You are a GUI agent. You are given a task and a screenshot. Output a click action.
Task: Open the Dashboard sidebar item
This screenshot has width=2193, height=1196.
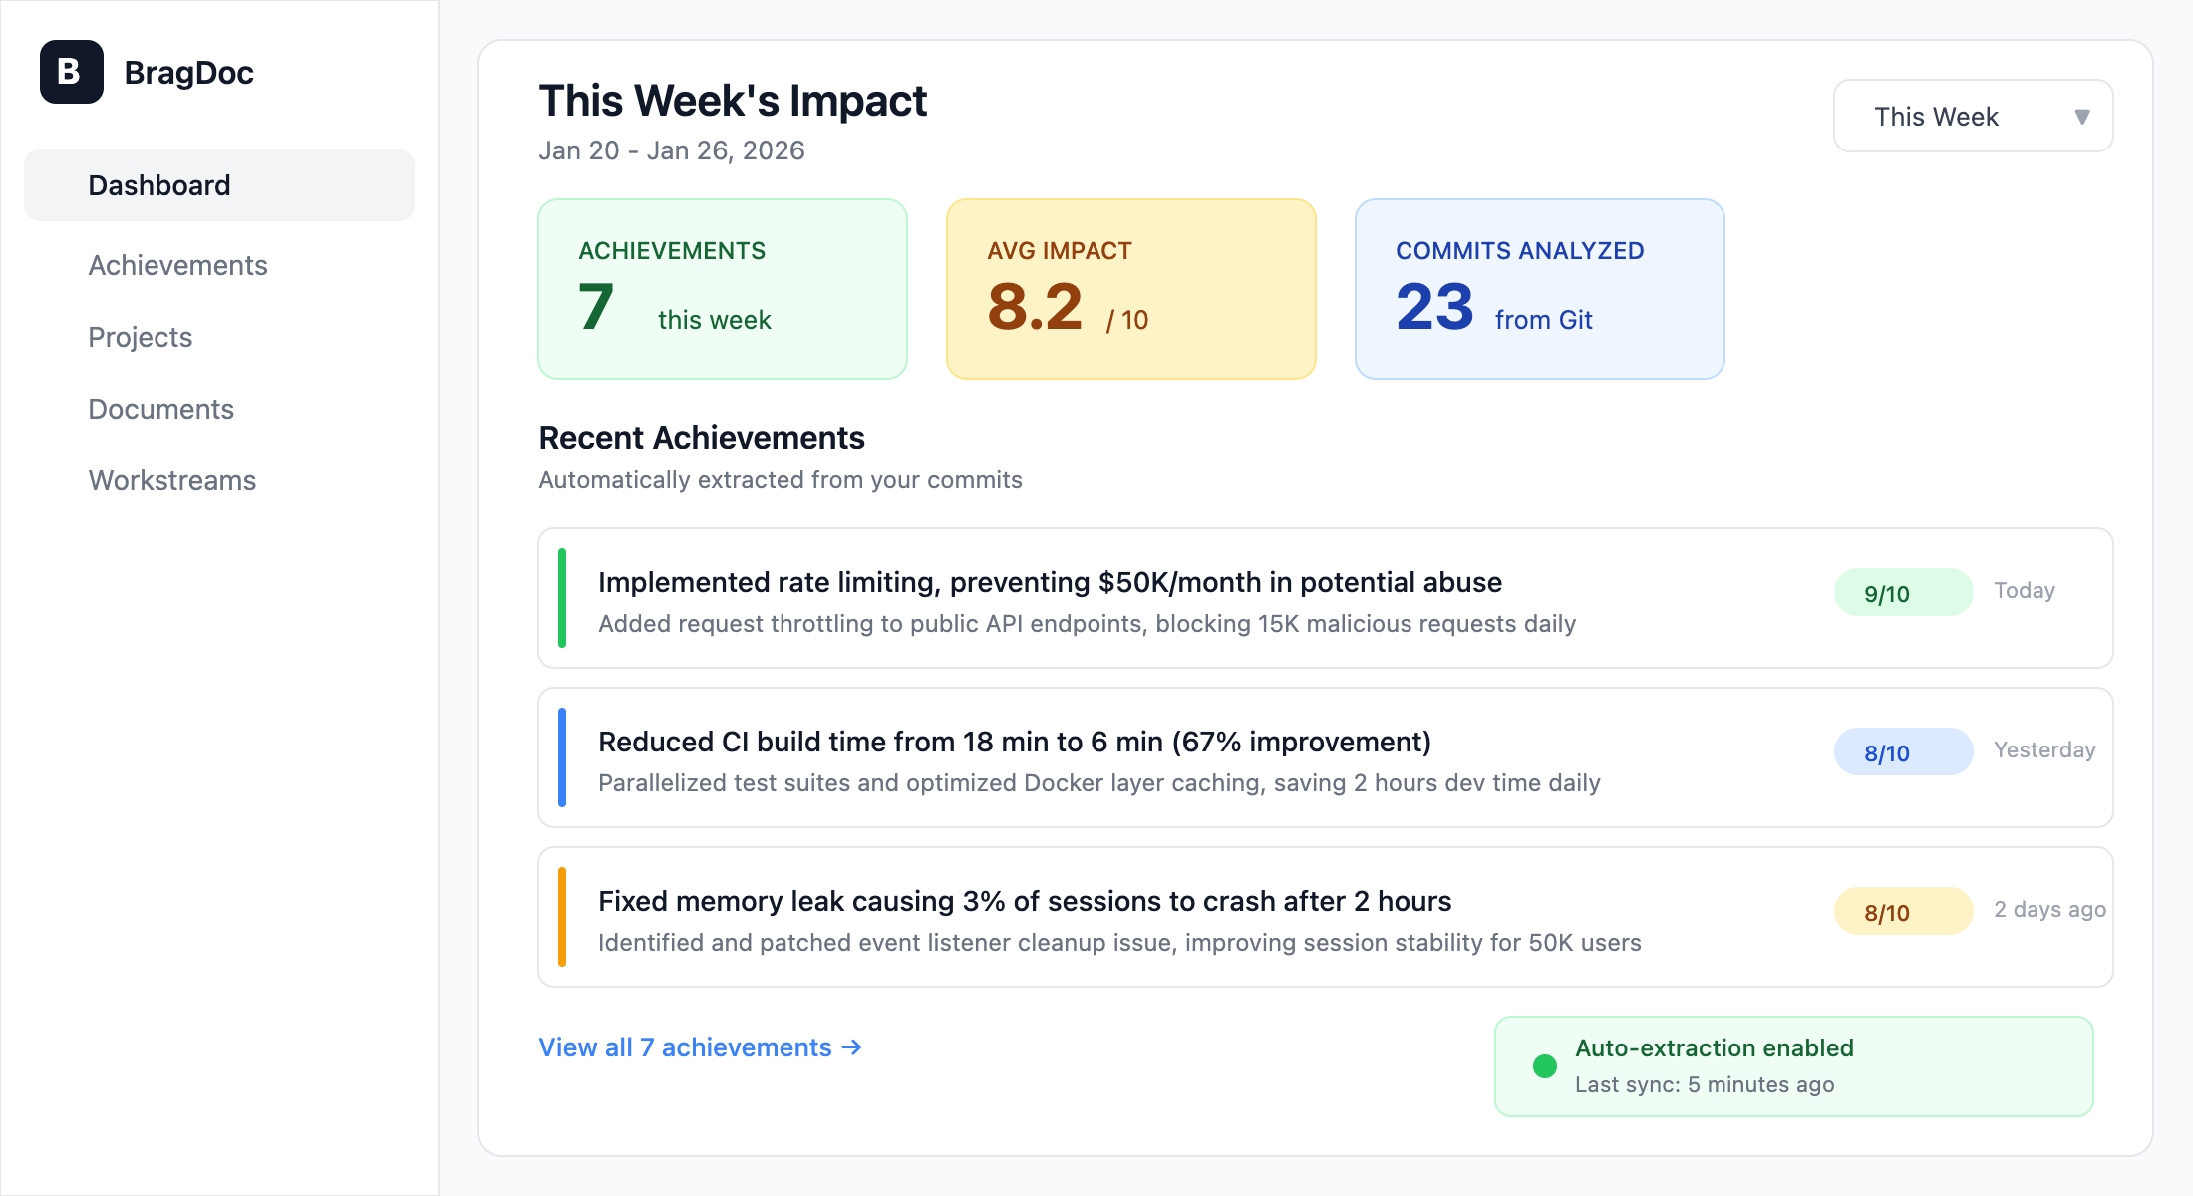tap(219, 185)
